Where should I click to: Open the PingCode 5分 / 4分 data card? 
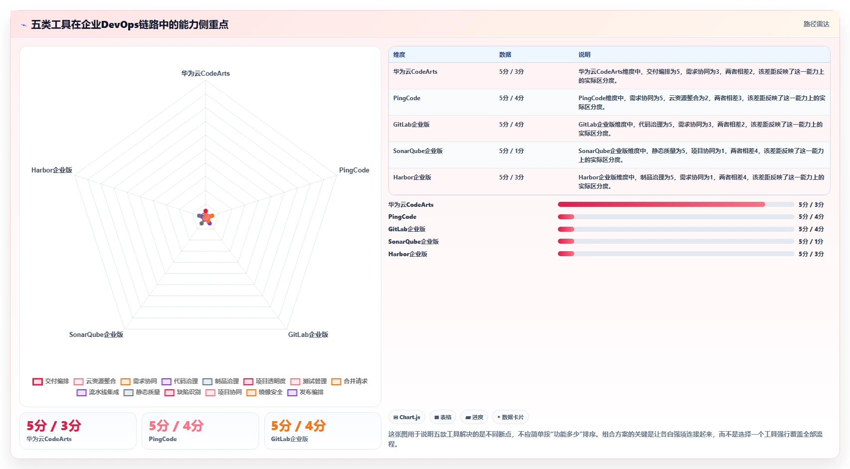200,431
